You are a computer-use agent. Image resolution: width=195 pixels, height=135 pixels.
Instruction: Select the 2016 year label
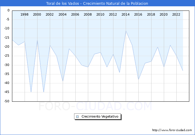pos(138,14)
